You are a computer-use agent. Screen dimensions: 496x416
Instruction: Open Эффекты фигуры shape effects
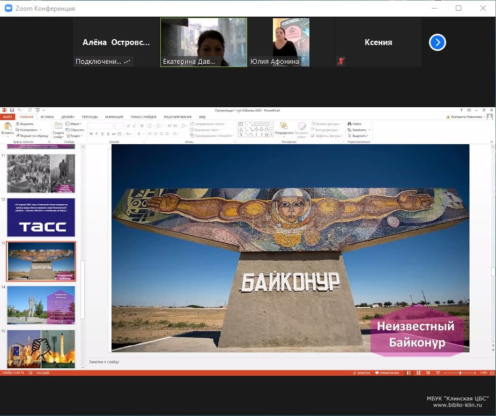coord(327,136)
